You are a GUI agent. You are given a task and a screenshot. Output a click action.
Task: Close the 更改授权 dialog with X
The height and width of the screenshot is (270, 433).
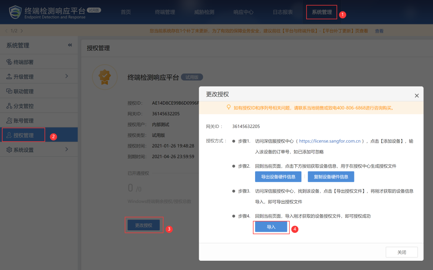417,96
